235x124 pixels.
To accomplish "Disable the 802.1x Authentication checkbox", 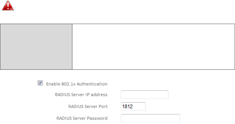I will click(x=40, y=83).
